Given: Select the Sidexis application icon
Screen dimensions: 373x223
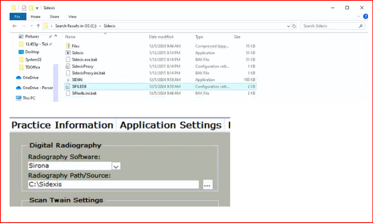Looking at the screenshot, I should 68,53.
